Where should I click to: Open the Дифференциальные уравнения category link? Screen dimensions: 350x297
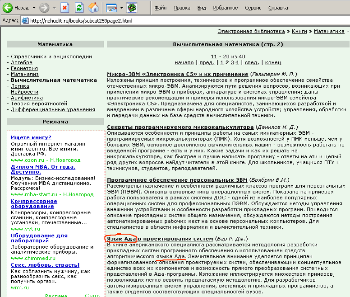point(53,109)
